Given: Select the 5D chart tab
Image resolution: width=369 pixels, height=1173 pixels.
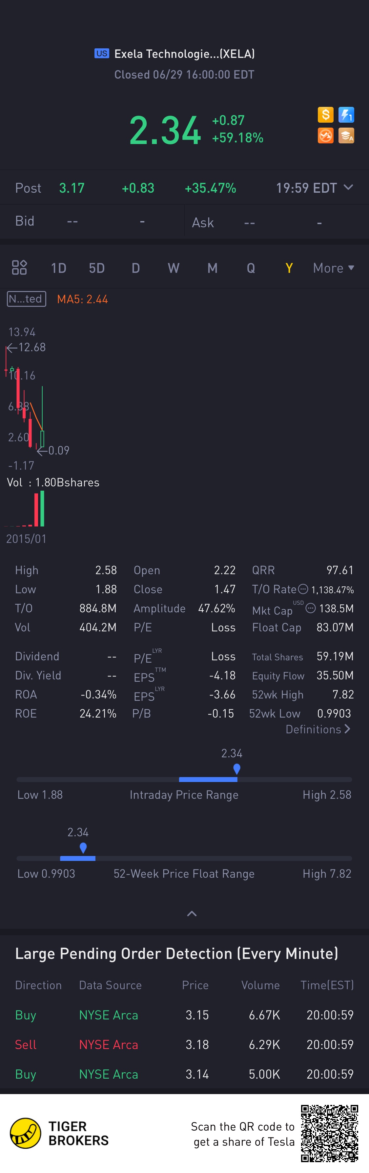Looking at the screenshot, I should [x=97, y=268].
